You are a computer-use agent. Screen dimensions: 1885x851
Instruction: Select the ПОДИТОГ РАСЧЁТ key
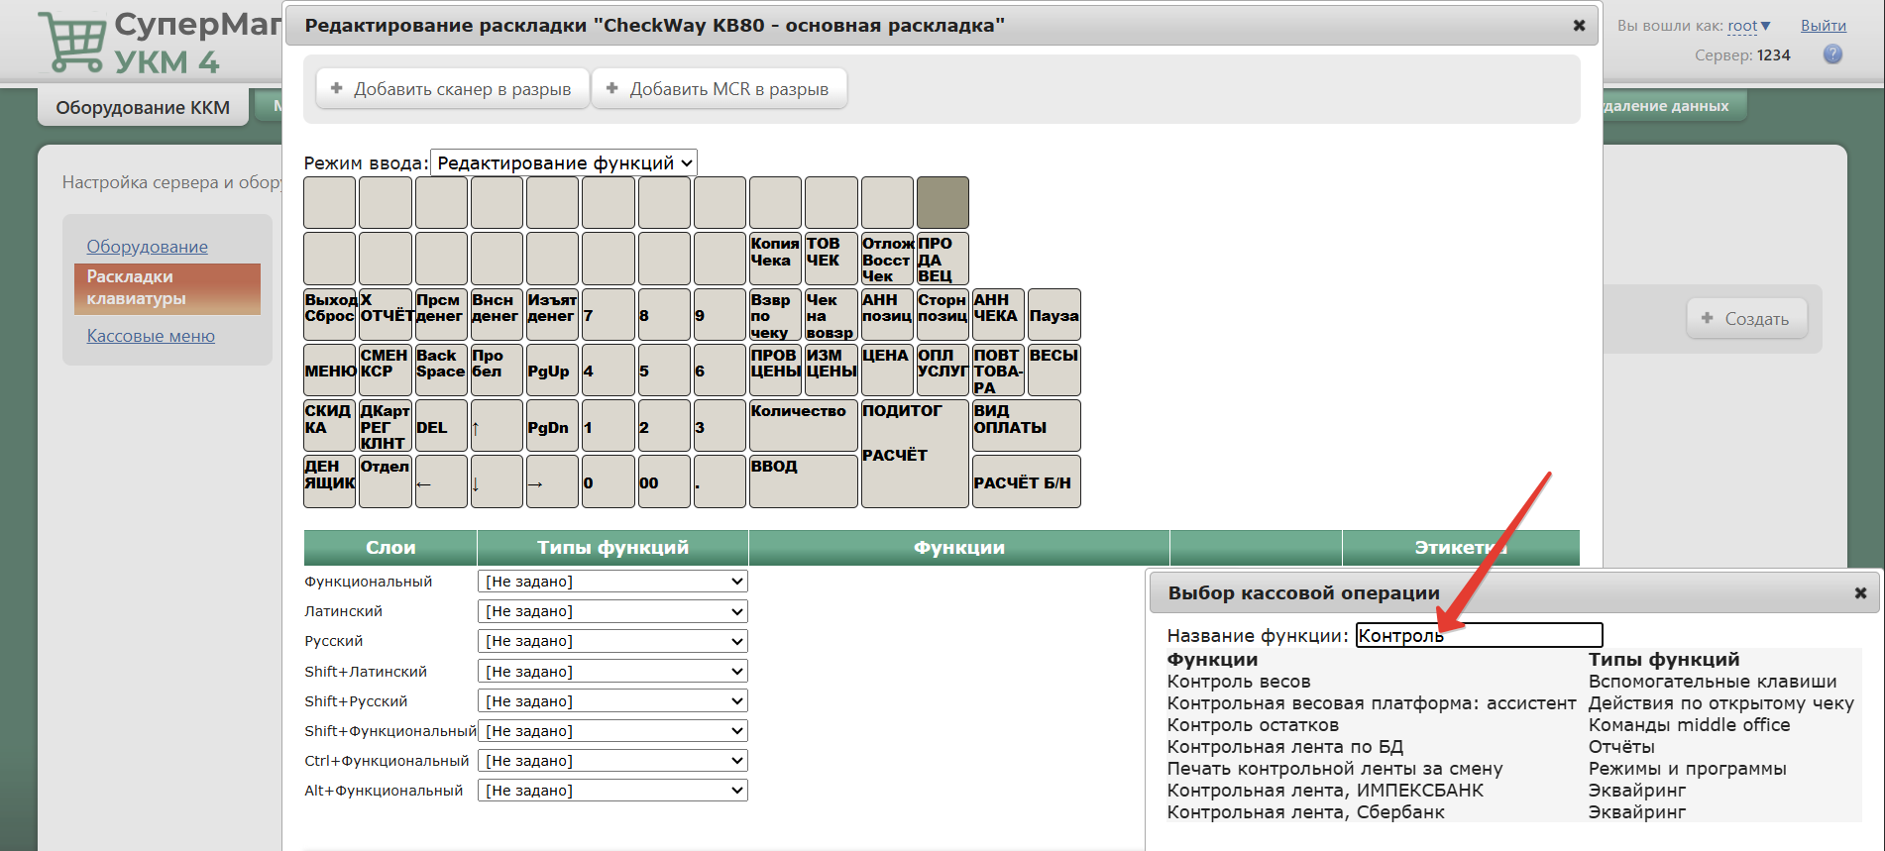click(915, 454)
